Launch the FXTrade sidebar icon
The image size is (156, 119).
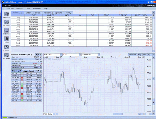click(x=6, y=56)
